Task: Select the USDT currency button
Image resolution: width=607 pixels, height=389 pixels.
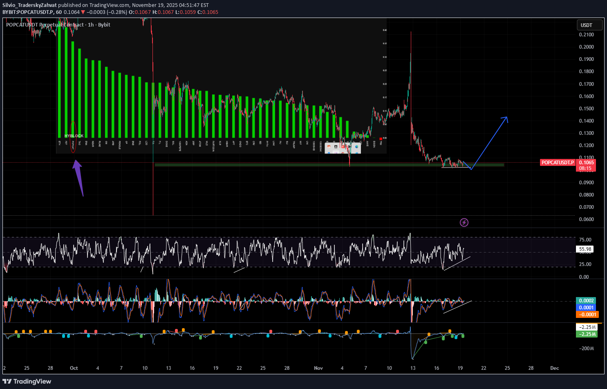Action: coord(587,25)
